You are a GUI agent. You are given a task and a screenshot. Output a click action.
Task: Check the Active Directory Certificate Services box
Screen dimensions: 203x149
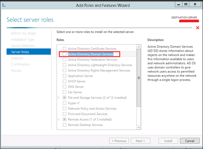point(65,49)
